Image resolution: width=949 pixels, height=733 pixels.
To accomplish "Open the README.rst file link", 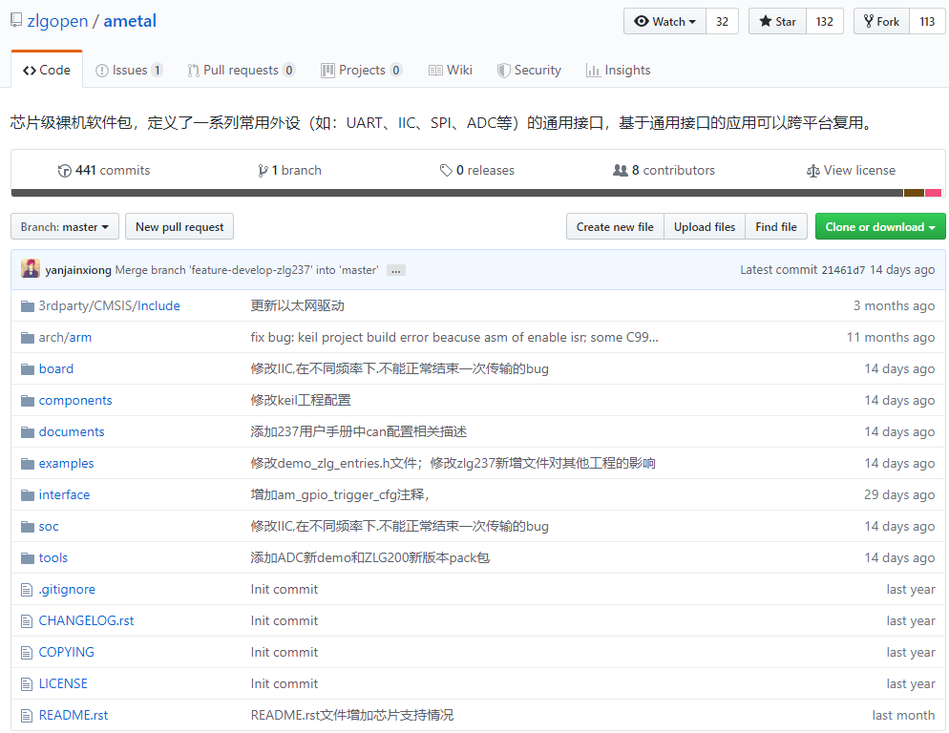I will tap(74, 716).
